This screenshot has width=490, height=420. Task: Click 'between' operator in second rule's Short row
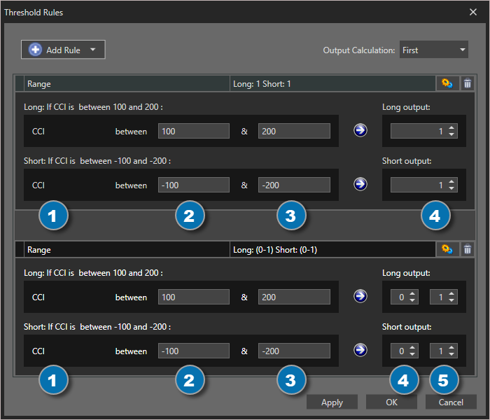click(131, 351)
